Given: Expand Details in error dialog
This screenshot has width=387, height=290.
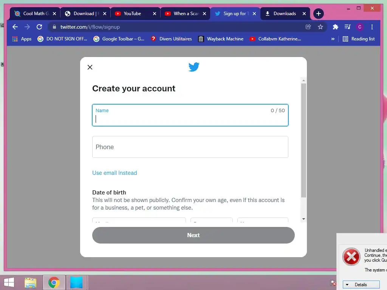Looking at the screenshot, I should pos(361,285).
